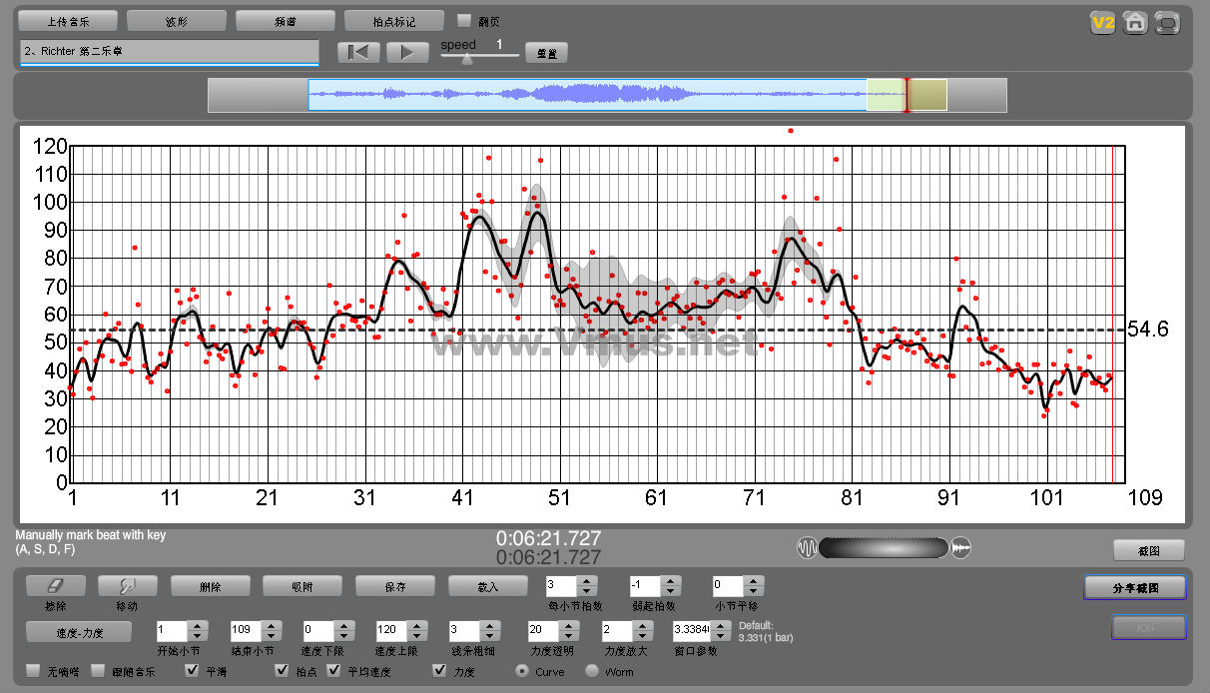The image size is (1210, 693).
Task: Click the 保存 save button
Action: 395,586
